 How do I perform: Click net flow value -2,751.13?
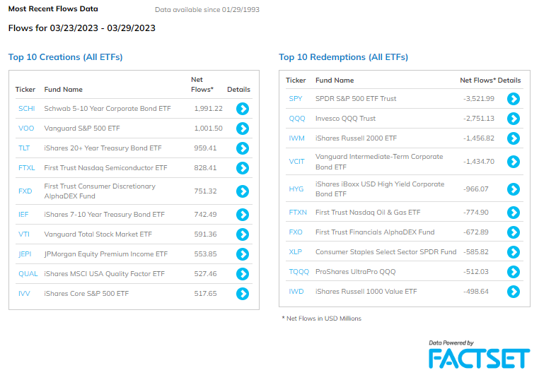[478, 119]
